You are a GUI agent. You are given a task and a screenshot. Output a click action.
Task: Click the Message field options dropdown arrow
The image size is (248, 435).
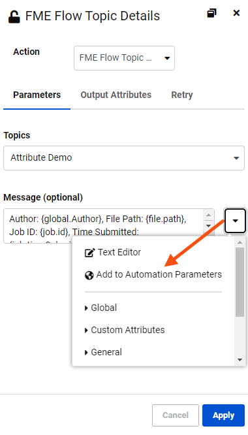point(235,221)
